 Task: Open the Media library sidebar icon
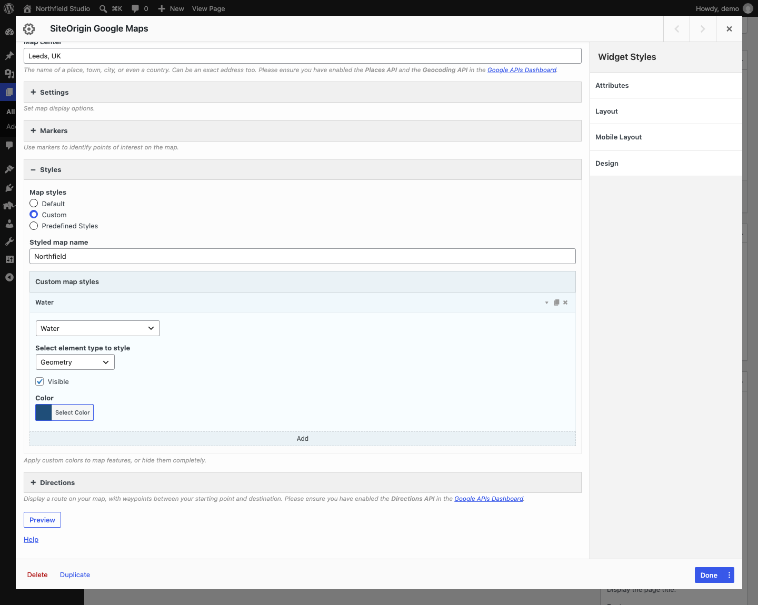(9, 74)
